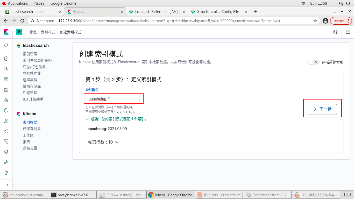Open Dashboard icon in sidebar

(x=6, y=79)
